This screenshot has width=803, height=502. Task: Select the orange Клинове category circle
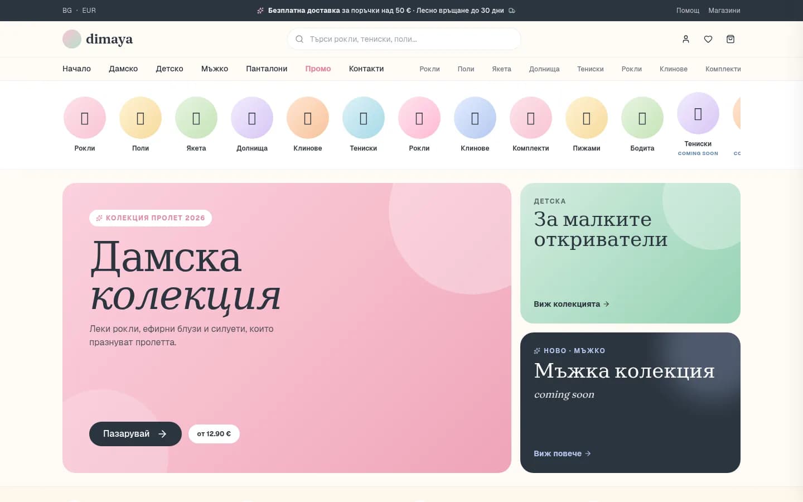308,118
